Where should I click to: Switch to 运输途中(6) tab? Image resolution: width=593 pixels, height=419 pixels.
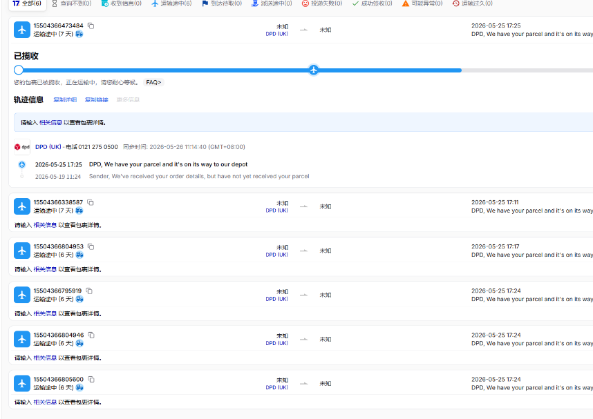point(171,3)
